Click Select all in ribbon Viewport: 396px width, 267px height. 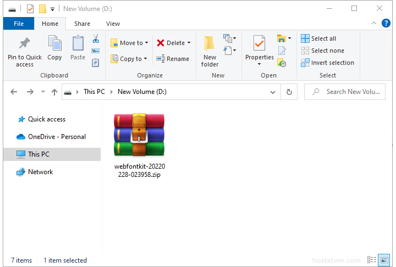(x=318, y=38)
